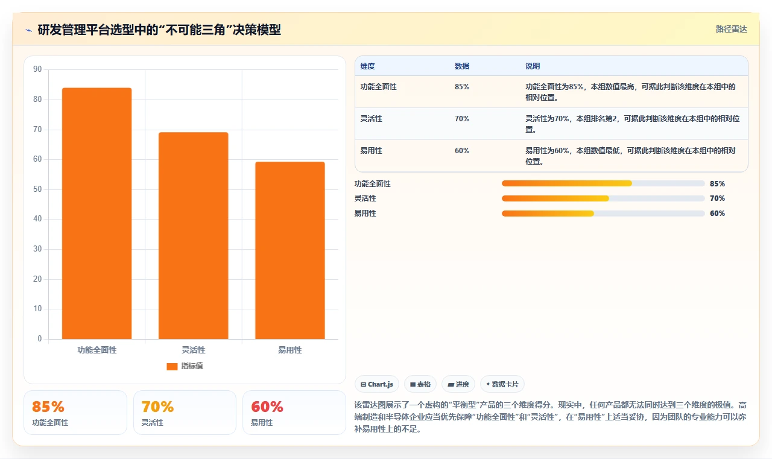Click the 60% value beside progress bar
The image size is (772, 459).
(717, 214)
